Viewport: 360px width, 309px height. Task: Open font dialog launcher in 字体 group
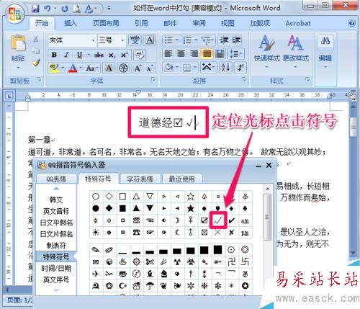(x=153, y=79)
